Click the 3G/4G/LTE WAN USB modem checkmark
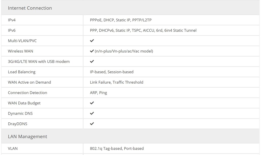This screenshot has width=261, height=155. pyautogui.click(x=92, y=61)
